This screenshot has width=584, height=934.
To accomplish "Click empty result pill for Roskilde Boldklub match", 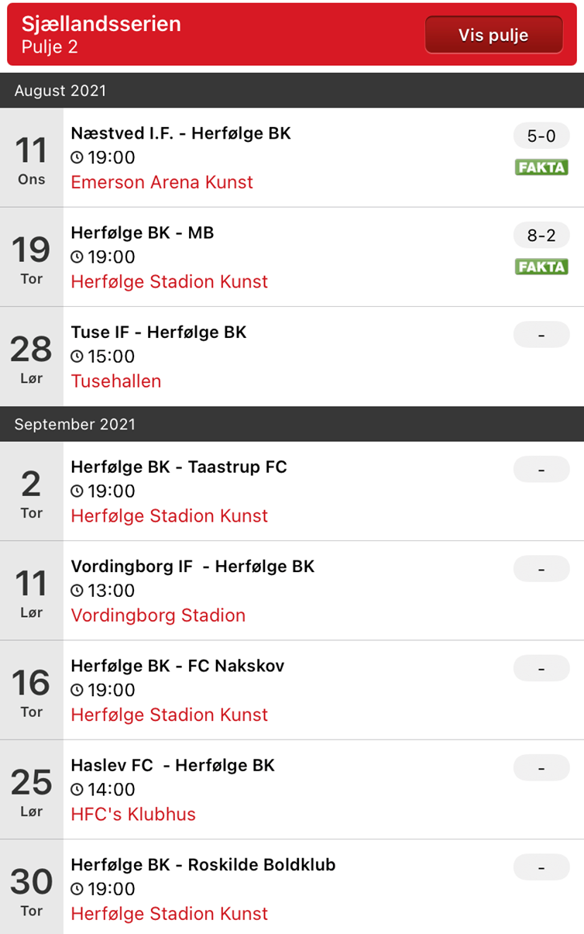I will pyautogui.click(x=541, y=867).
